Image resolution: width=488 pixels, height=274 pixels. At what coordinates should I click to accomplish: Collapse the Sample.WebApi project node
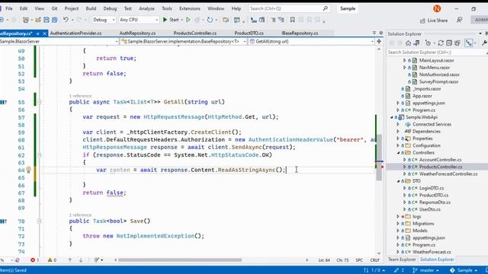[x=392, y=117]
